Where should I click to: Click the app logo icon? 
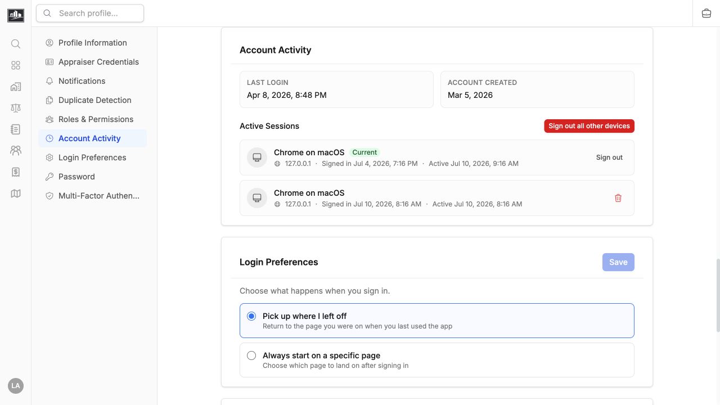pyautogui.click(x=16, y=15)
